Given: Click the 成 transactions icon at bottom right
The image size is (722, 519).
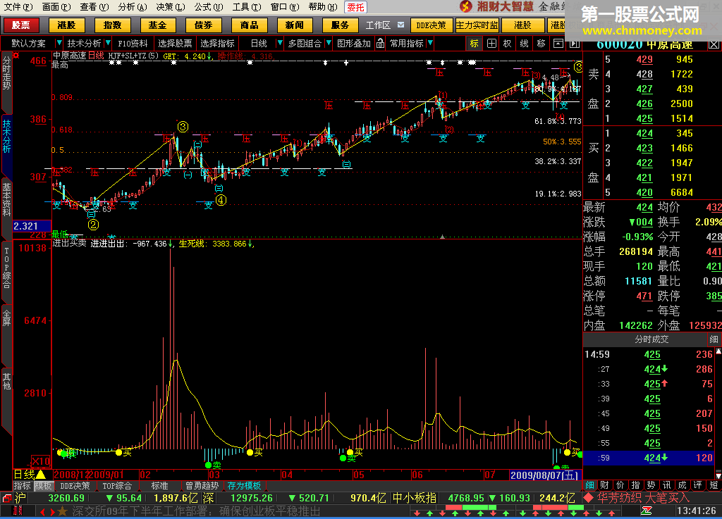Looking at the screenshot, I should (683, 485).
